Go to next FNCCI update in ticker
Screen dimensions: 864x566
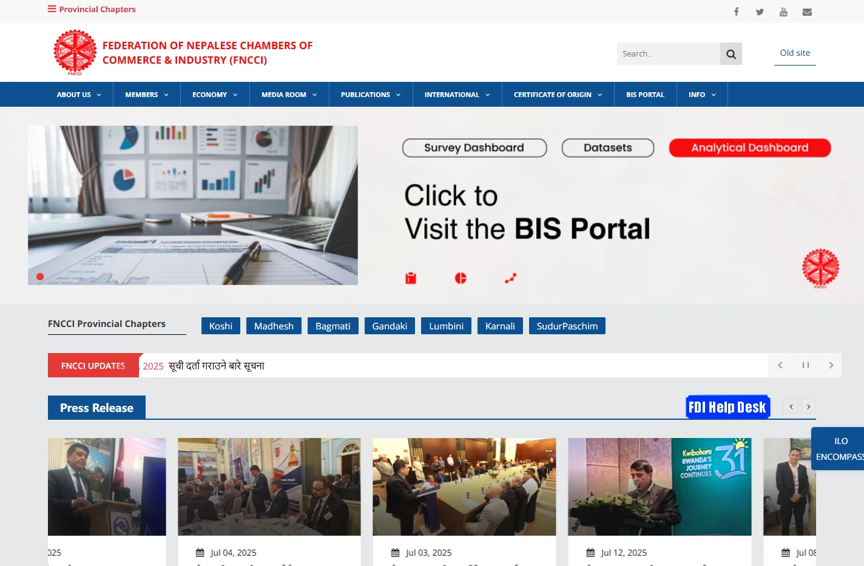[x=830, y=365]
